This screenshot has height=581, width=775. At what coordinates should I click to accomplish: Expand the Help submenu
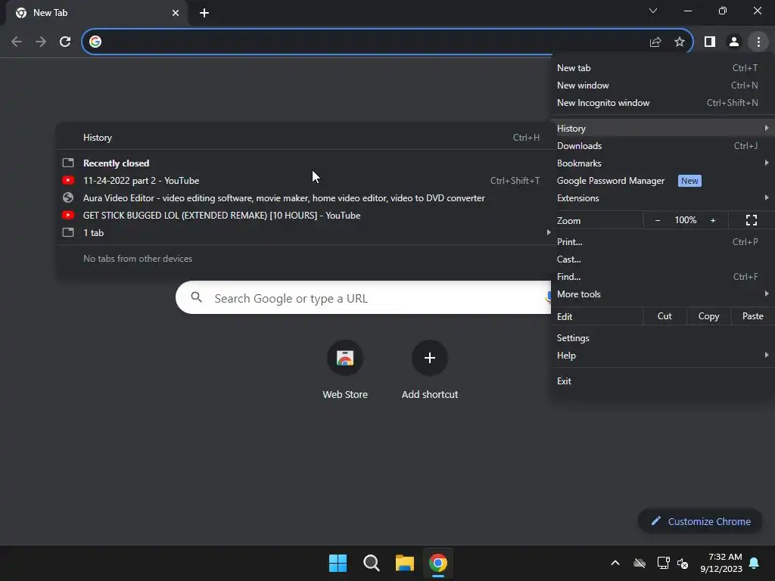tap(661, 355)
